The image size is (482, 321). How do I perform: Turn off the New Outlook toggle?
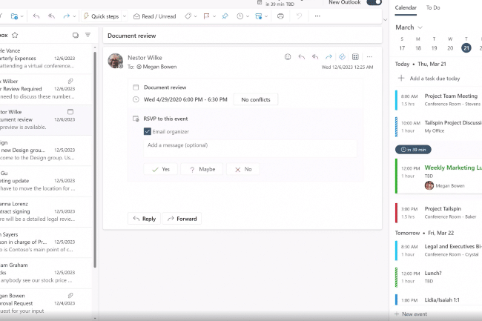pos(374,2)
